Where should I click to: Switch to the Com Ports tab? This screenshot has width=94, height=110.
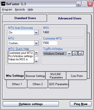pyautogui.click(x=77, y=76)
